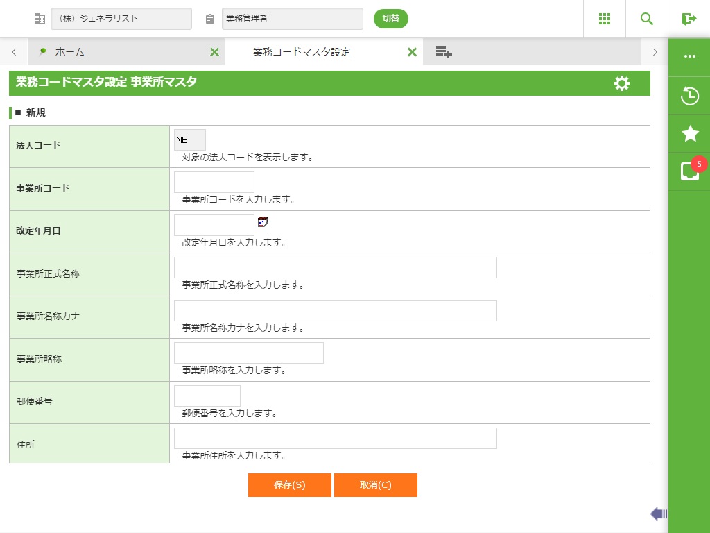The width and height of the screenshot is (710, 533).
Task: Click the 保存(S) button
Action: [x=289, y=485]
